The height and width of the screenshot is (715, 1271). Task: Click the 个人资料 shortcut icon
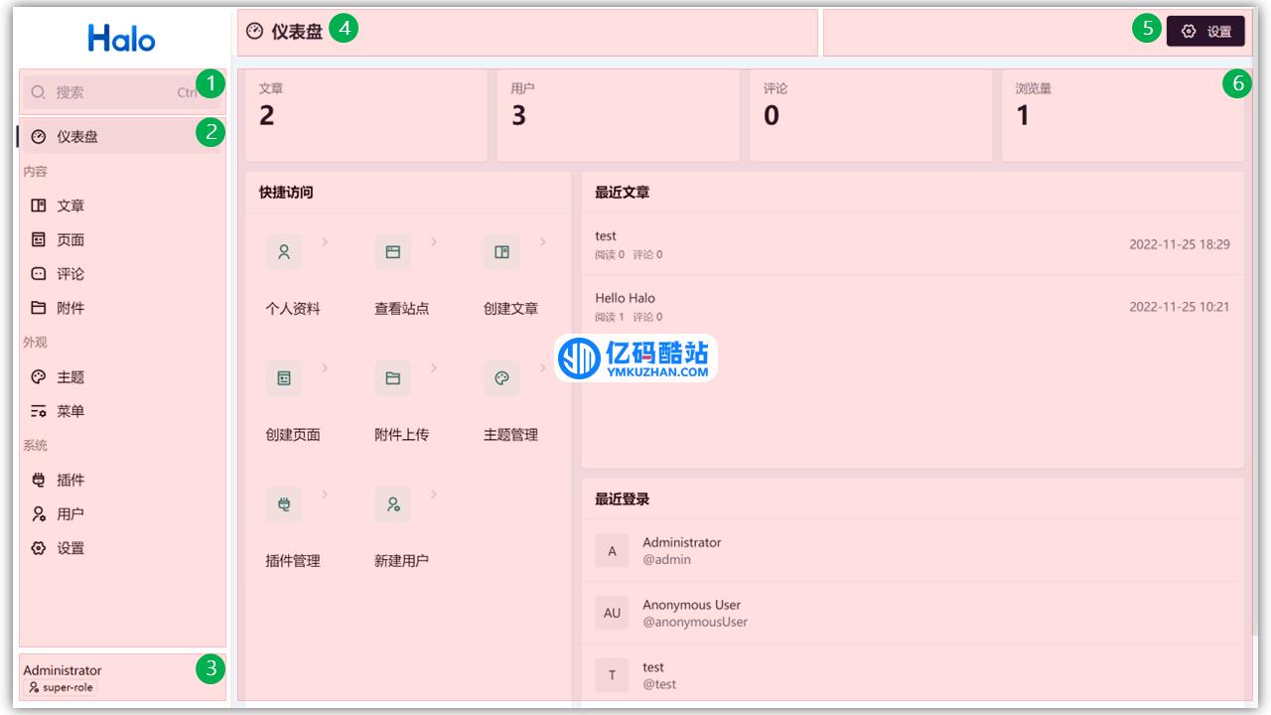284,252
